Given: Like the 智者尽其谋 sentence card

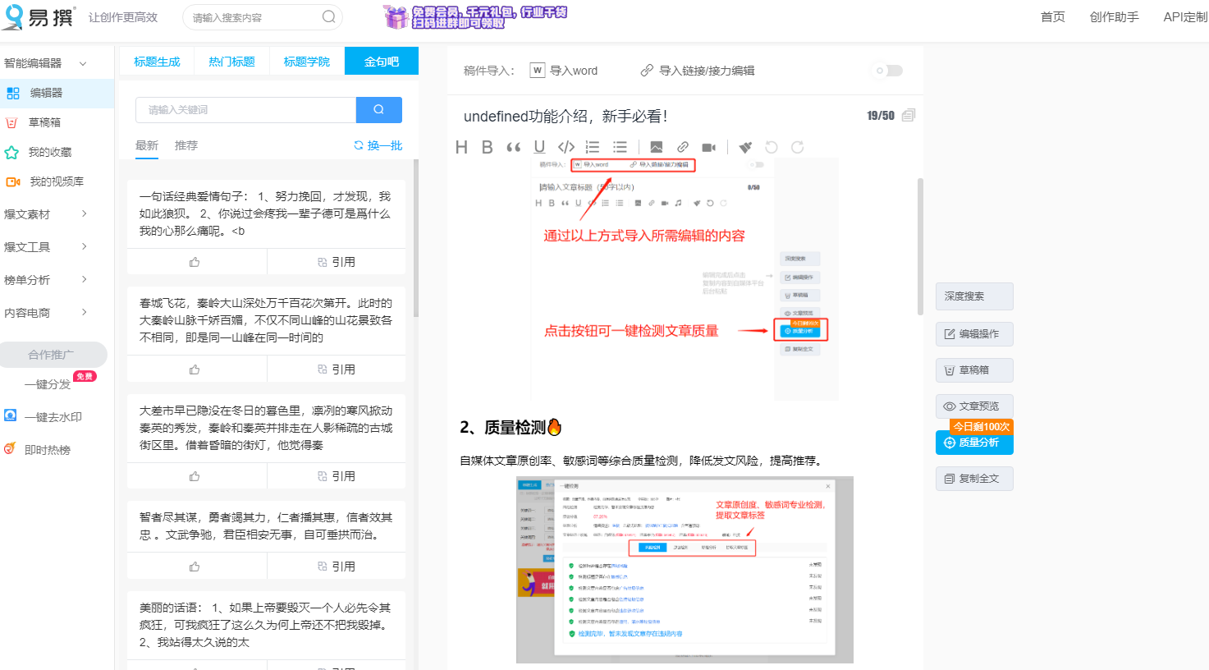Looking at the screenshot, I should pyautogui.click(x=195, y=567).
